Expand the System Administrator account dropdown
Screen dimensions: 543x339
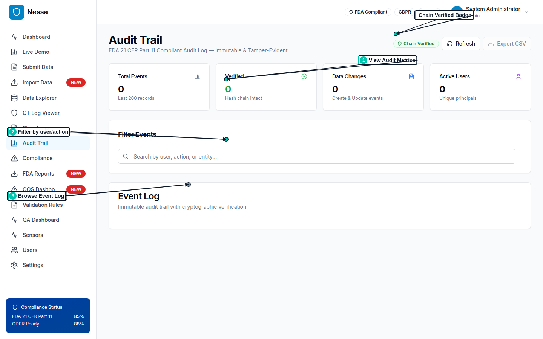526,12
